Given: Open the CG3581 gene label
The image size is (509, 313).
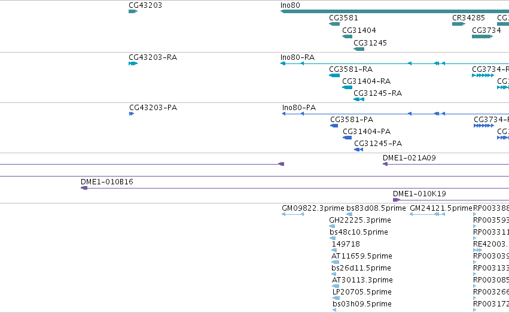Looking at the screenshot, I should pos(343,18).
